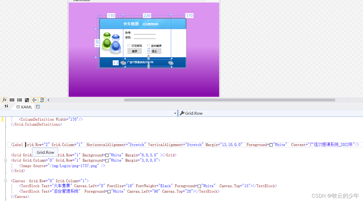This screenshot has height=201, width=363.
Task: Select the 广信IT授课系统2022年 label in designer
Action: point(140,62)
